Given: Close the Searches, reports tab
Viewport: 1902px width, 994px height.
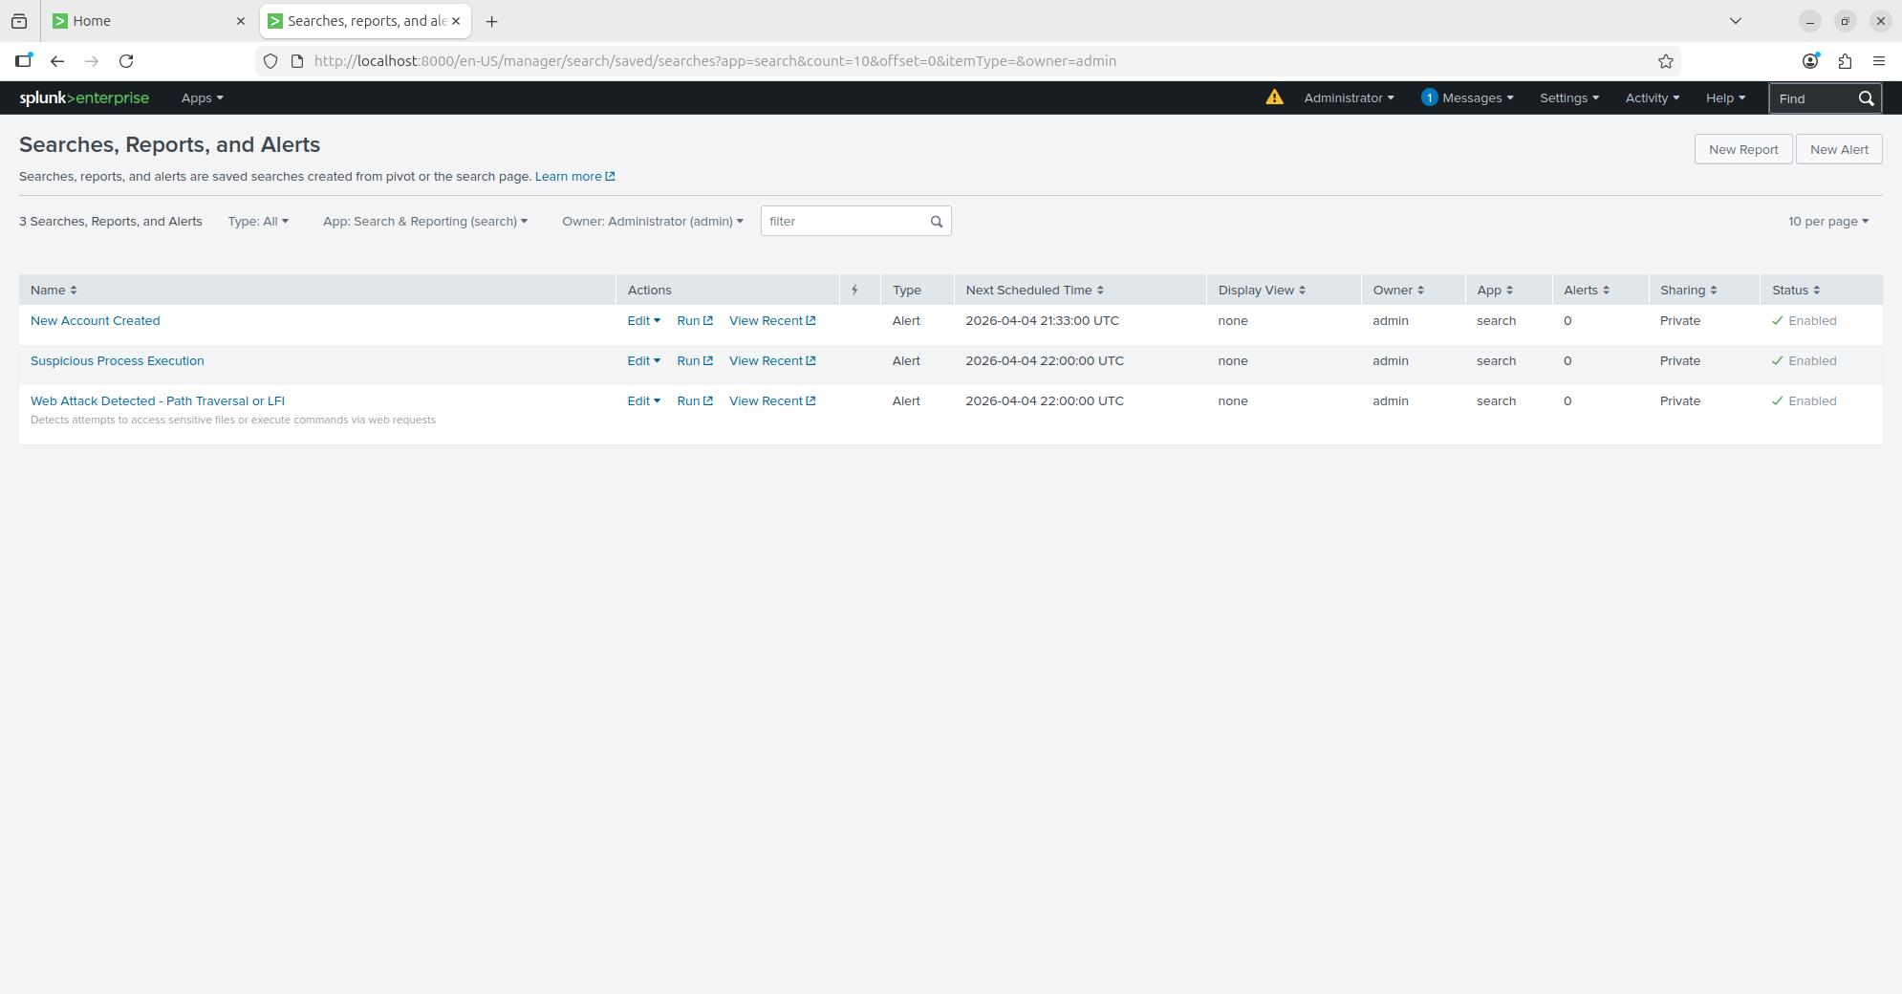Looking at the screenshot, I should click(456, 21).
